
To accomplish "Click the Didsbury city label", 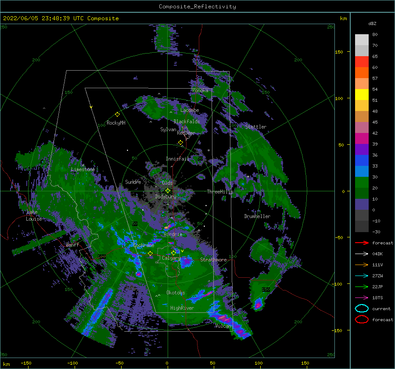I will point(166,197).
